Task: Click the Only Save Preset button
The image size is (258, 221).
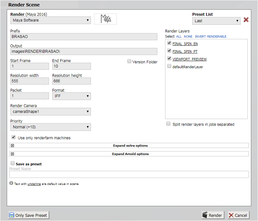Action: pos(28,215)
